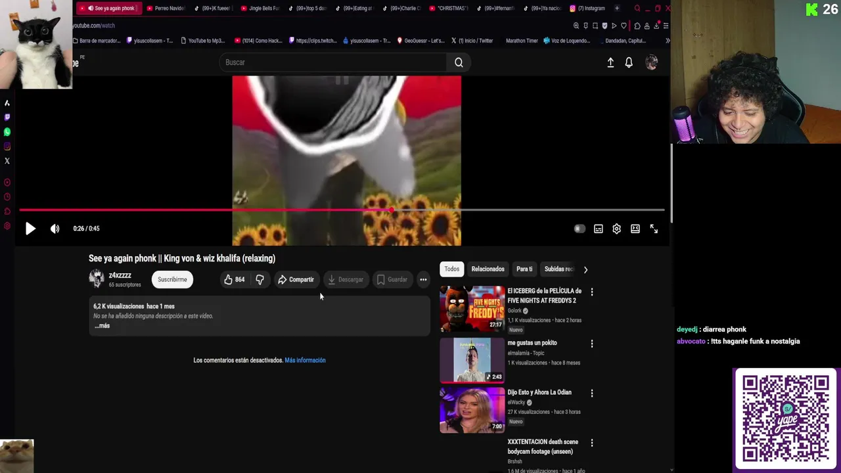The image size is (841, 473).
Task: Play the paused video
Action: pyautogui.click(x=30, y=229)
